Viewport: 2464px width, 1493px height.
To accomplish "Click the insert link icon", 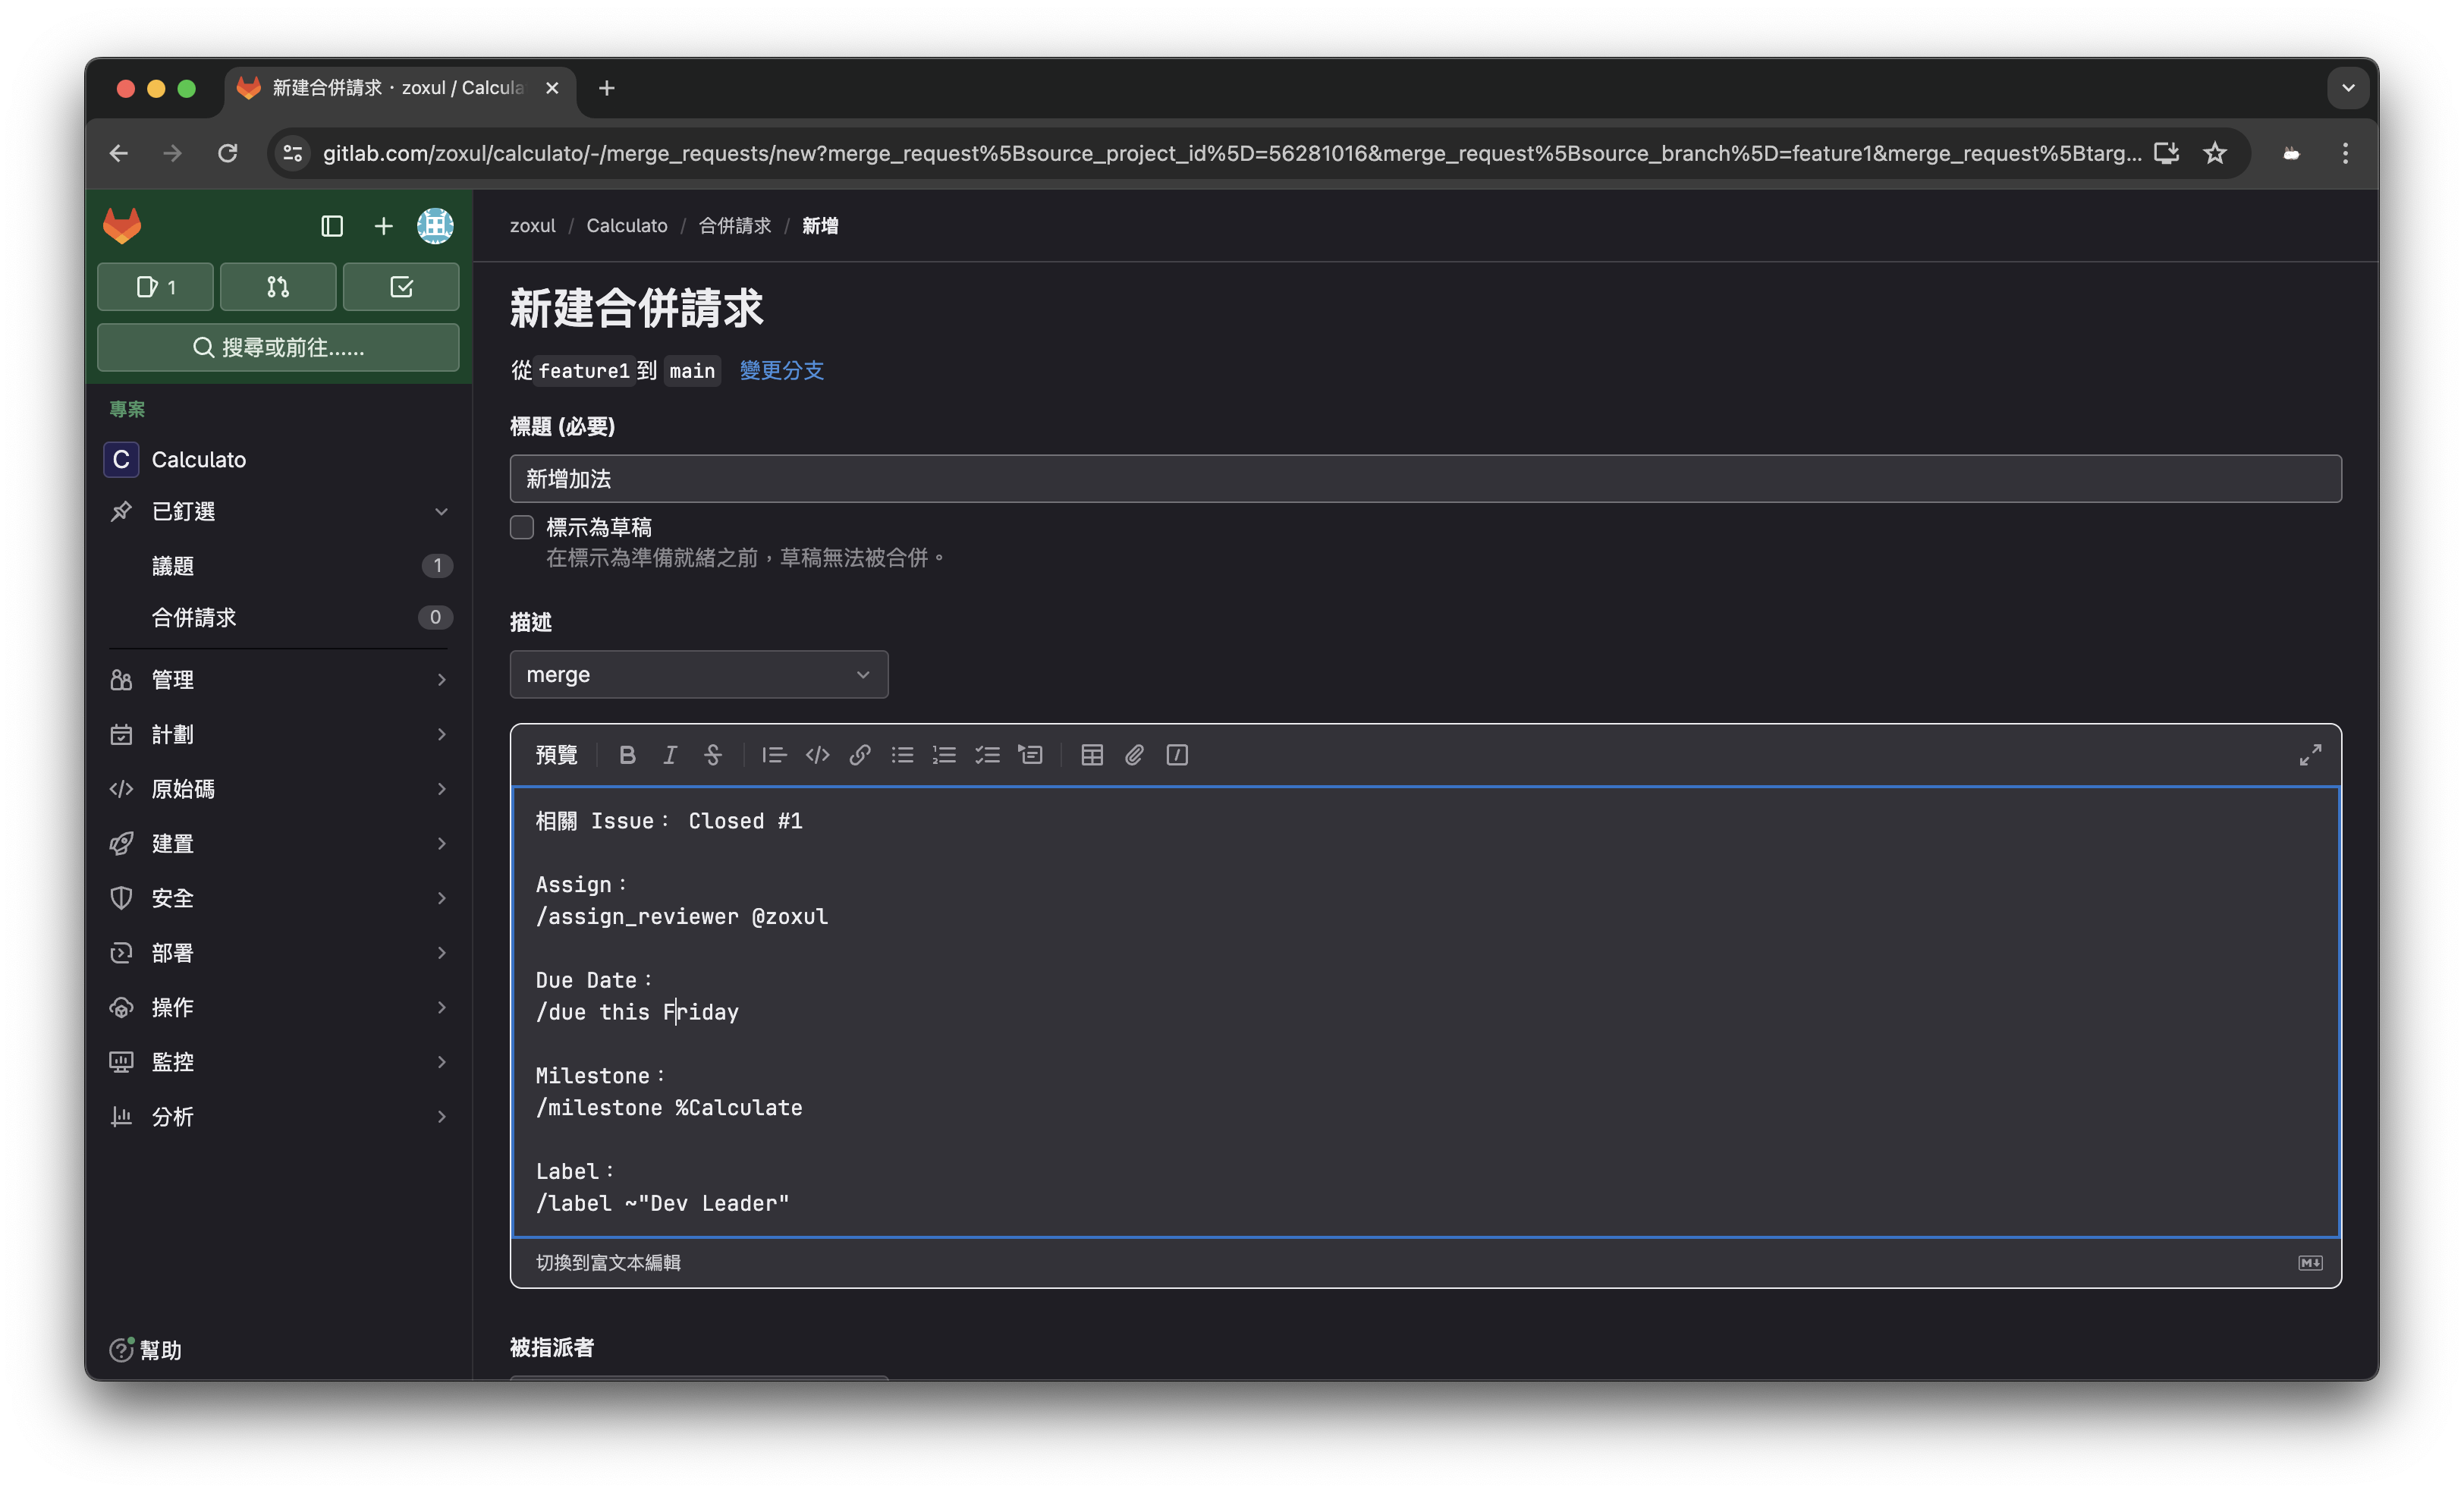I will 859,755.
